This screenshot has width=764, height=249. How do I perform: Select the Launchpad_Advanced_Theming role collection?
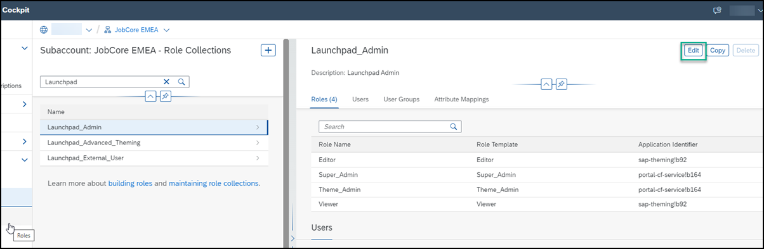click(154, 143)
